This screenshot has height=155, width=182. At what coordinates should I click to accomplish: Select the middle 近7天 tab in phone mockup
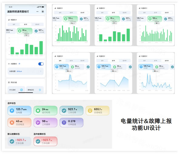click(x=25, y=24)
